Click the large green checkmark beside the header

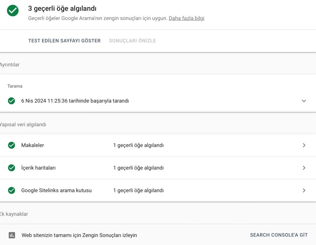point(13,10)
